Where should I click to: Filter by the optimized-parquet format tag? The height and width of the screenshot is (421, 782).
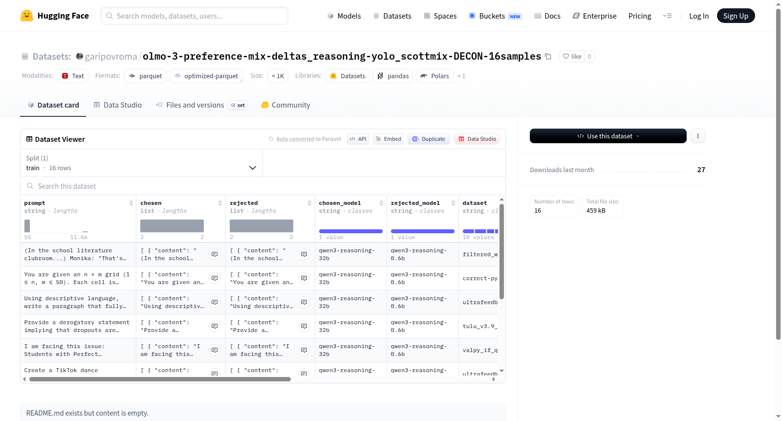coord(206,76)
